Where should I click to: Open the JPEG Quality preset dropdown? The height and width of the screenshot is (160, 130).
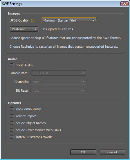pyautogui.click(x=69, y=20)
